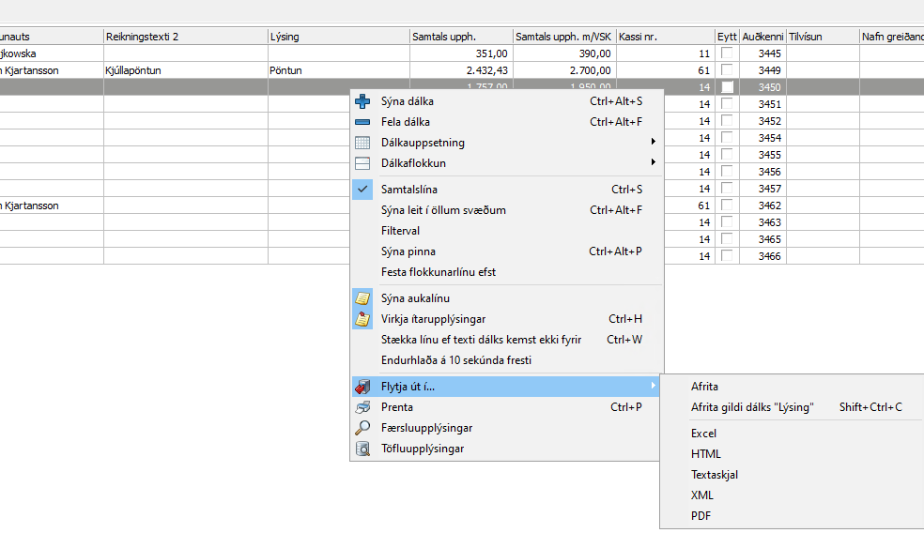Sort by Samtals upph. column header
This screenshot has height=533, width=924.
[x=461, y=37]
